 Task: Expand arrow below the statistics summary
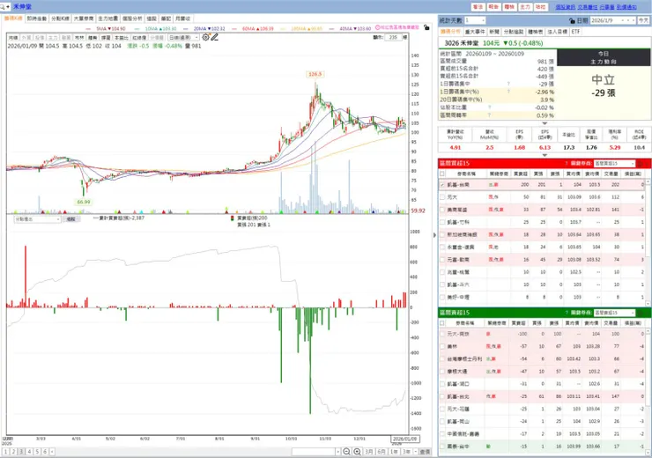coord(545,123)
